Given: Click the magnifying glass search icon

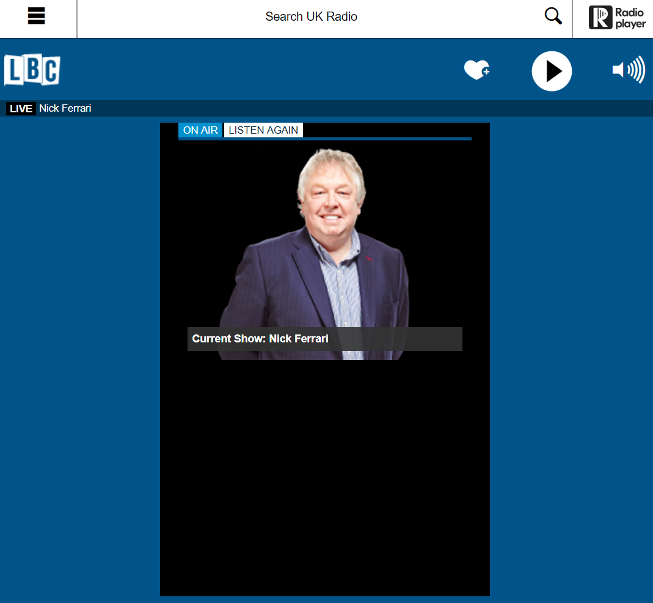Looking at the screenshot, I should [553, 16].
